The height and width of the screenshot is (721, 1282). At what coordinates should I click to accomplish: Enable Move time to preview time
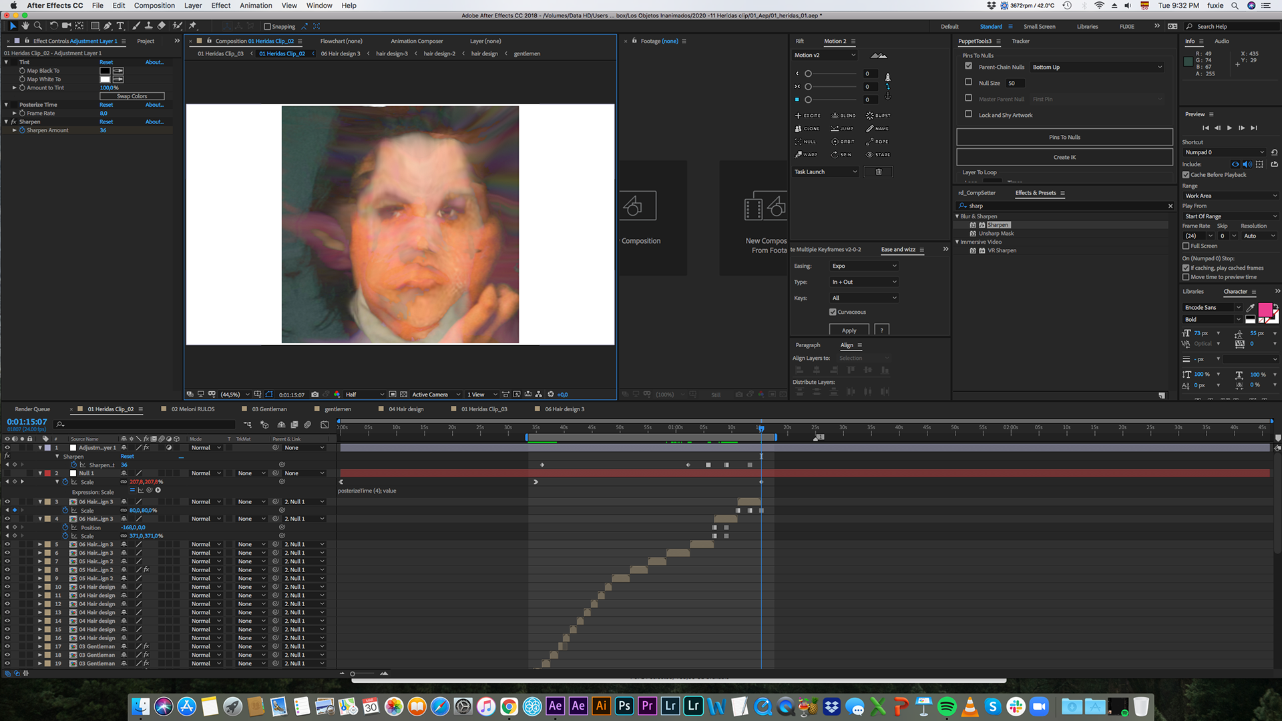click(x=1186, y=277)
